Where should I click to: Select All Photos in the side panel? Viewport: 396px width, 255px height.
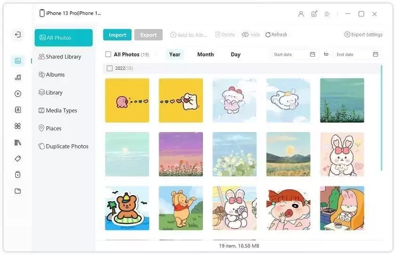click(x=64, y=38)
